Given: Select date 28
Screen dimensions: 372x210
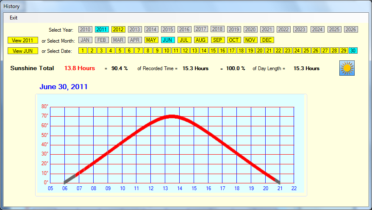Looking at the screenshot, I should coord(334,51).
